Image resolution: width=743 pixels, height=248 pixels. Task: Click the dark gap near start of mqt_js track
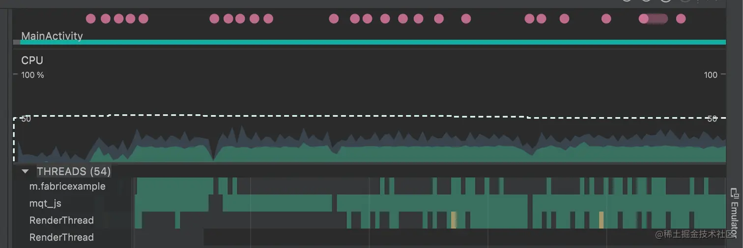click(215, 203)
